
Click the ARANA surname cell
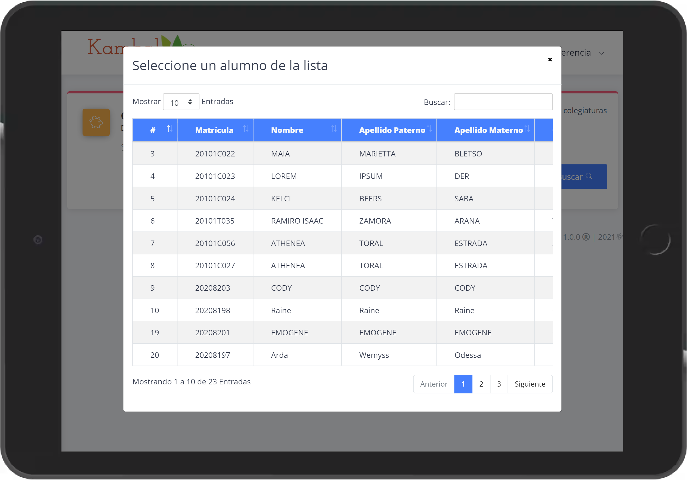(x=485, y=221)
